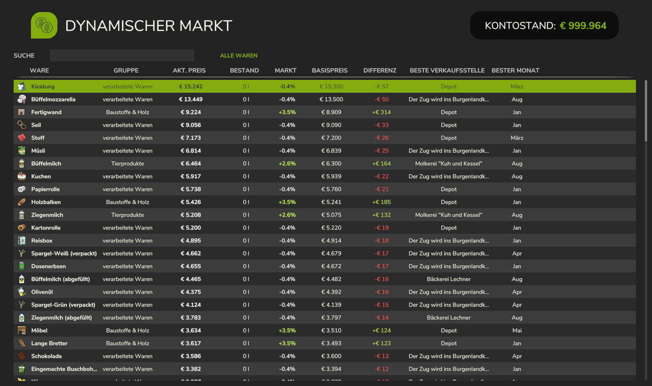Screen dimensions: 652x386
Task: Open the ALLE WAREN filter
Action: tap(238, 55)
